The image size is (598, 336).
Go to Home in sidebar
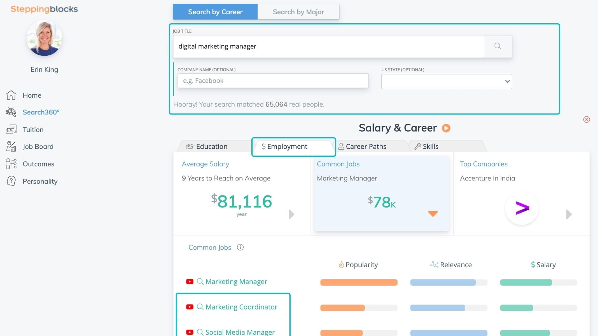coord(32,95)
